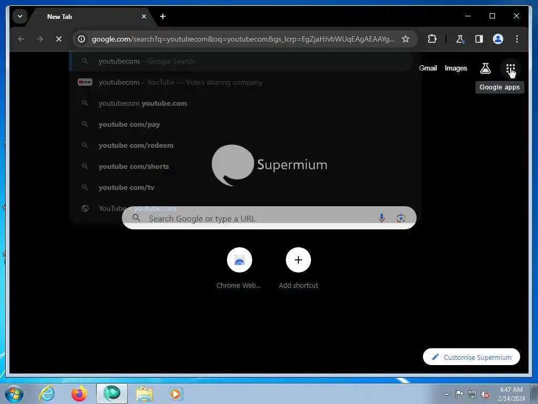This screenshot has height=404, width=538.
Task: Open a new tab with plus button
Action: (x=163, y=16)
